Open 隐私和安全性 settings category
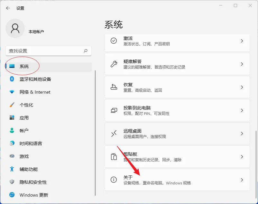This screenshot has width=258, height=204. [x=48, y=182]
